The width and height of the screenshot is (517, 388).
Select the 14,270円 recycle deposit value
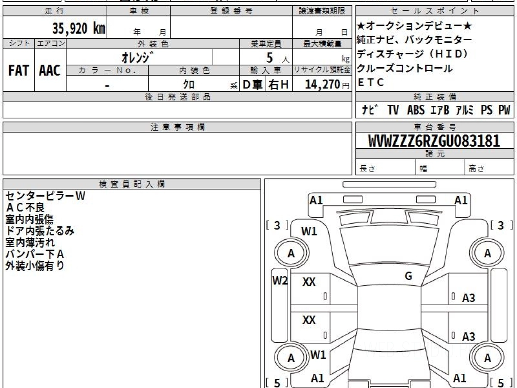point(327,84)
